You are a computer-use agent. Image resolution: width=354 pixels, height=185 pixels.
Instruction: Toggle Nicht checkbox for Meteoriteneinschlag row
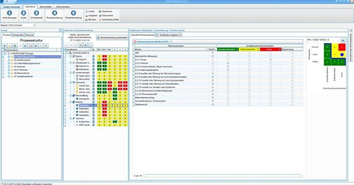(x=213, y=98)
